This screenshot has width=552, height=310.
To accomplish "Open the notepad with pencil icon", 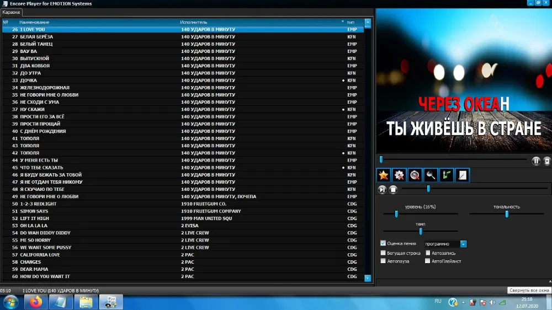I will (462, 175).
